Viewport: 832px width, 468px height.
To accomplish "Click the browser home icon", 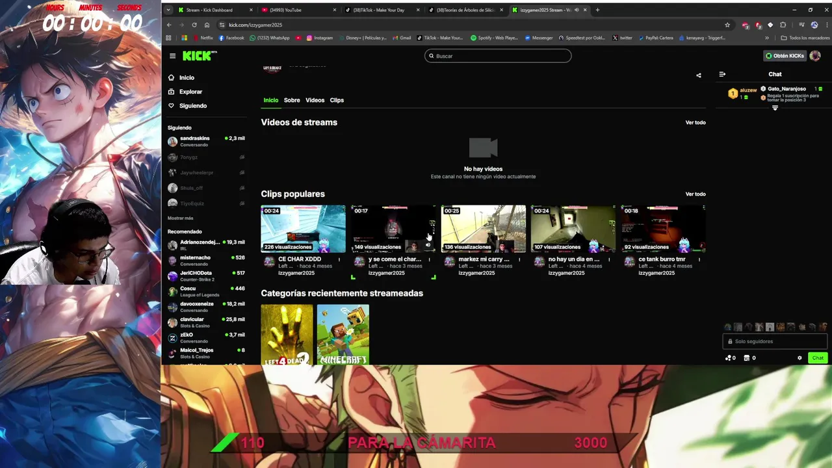I will [x=207, y=25].
